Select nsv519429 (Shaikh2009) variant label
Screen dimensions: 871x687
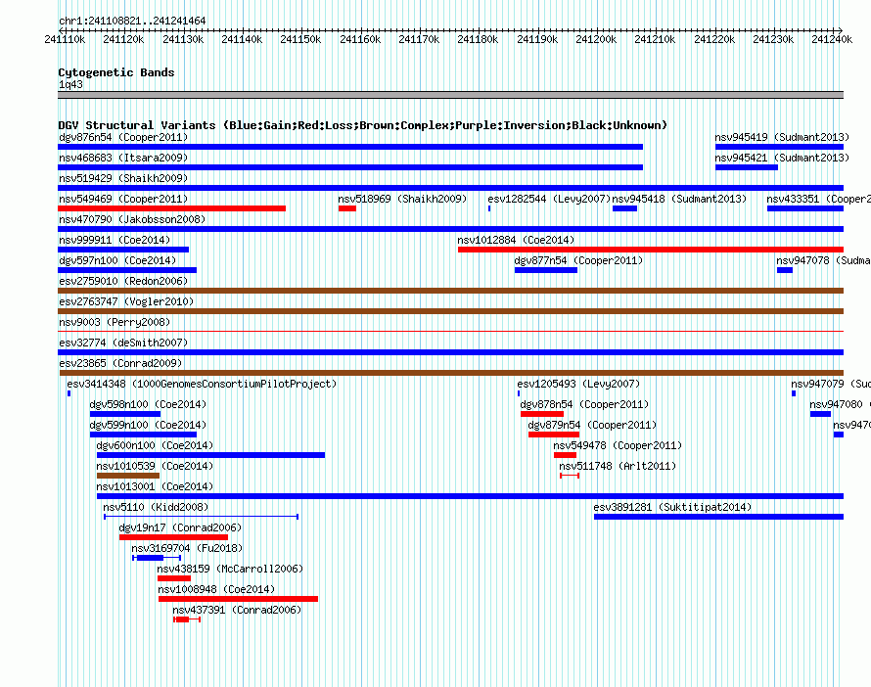pos(123,178)
